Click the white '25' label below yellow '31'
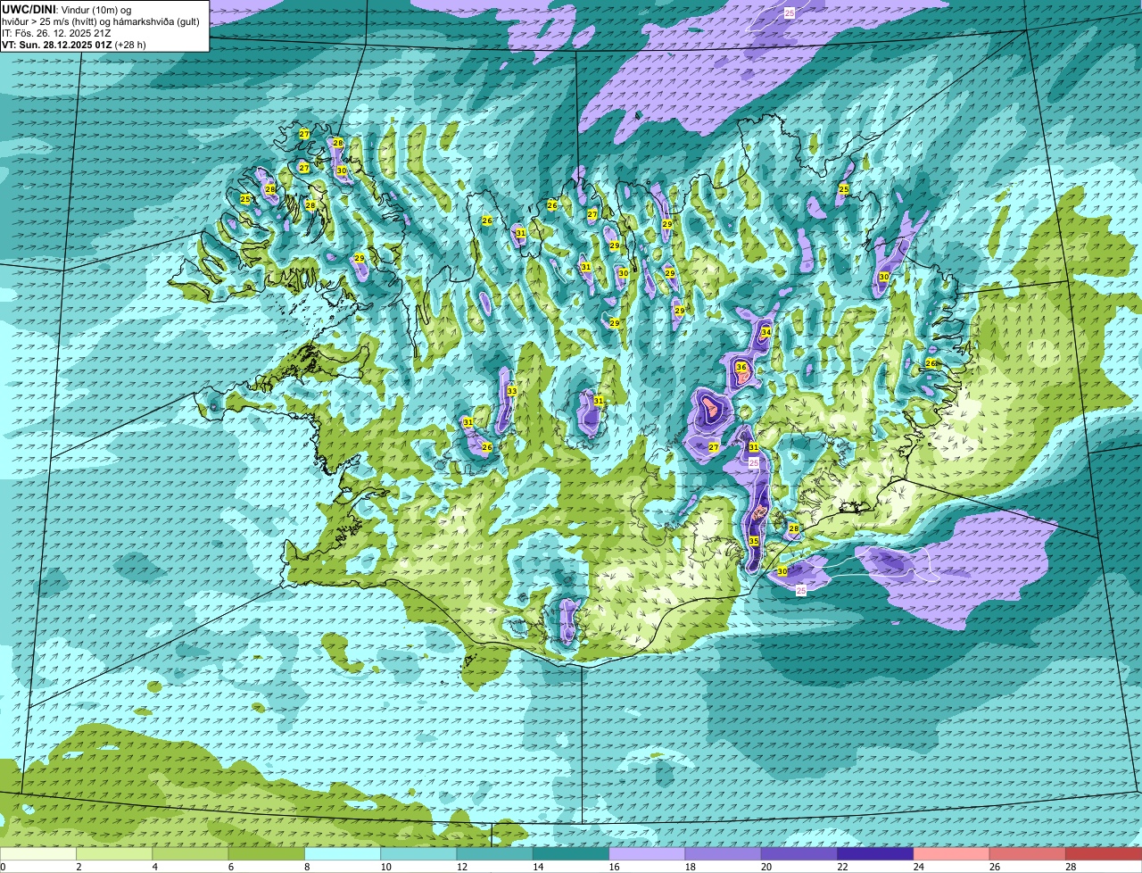 (x=754, y=463)
